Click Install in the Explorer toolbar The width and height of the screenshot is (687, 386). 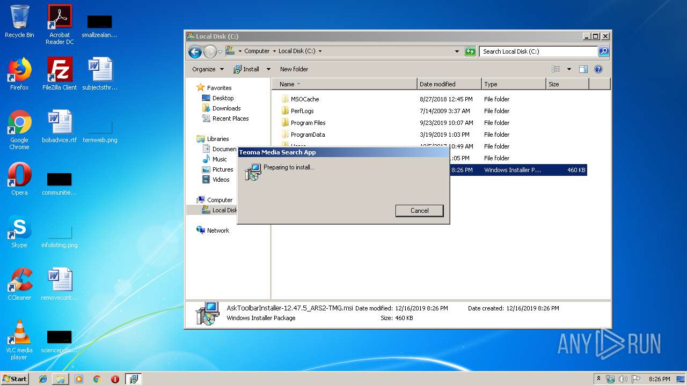pyautogui.click(x=246, y=69)
